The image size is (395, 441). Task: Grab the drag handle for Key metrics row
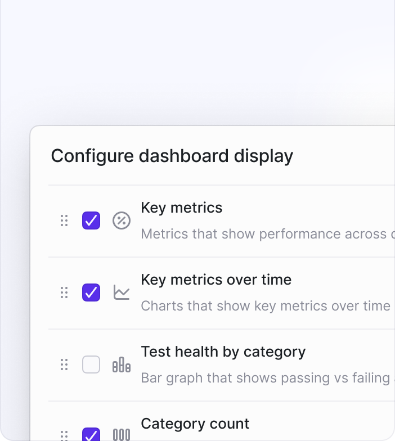click(64, 220)
